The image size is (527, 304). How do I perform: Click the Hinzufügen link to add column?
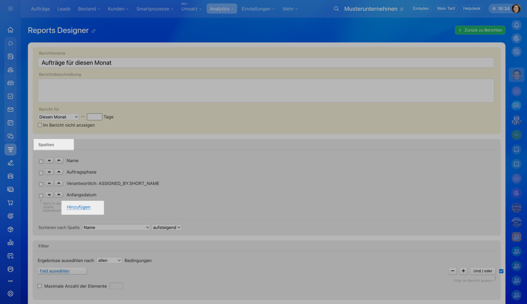pyautogui.click(x=79, y=207)
